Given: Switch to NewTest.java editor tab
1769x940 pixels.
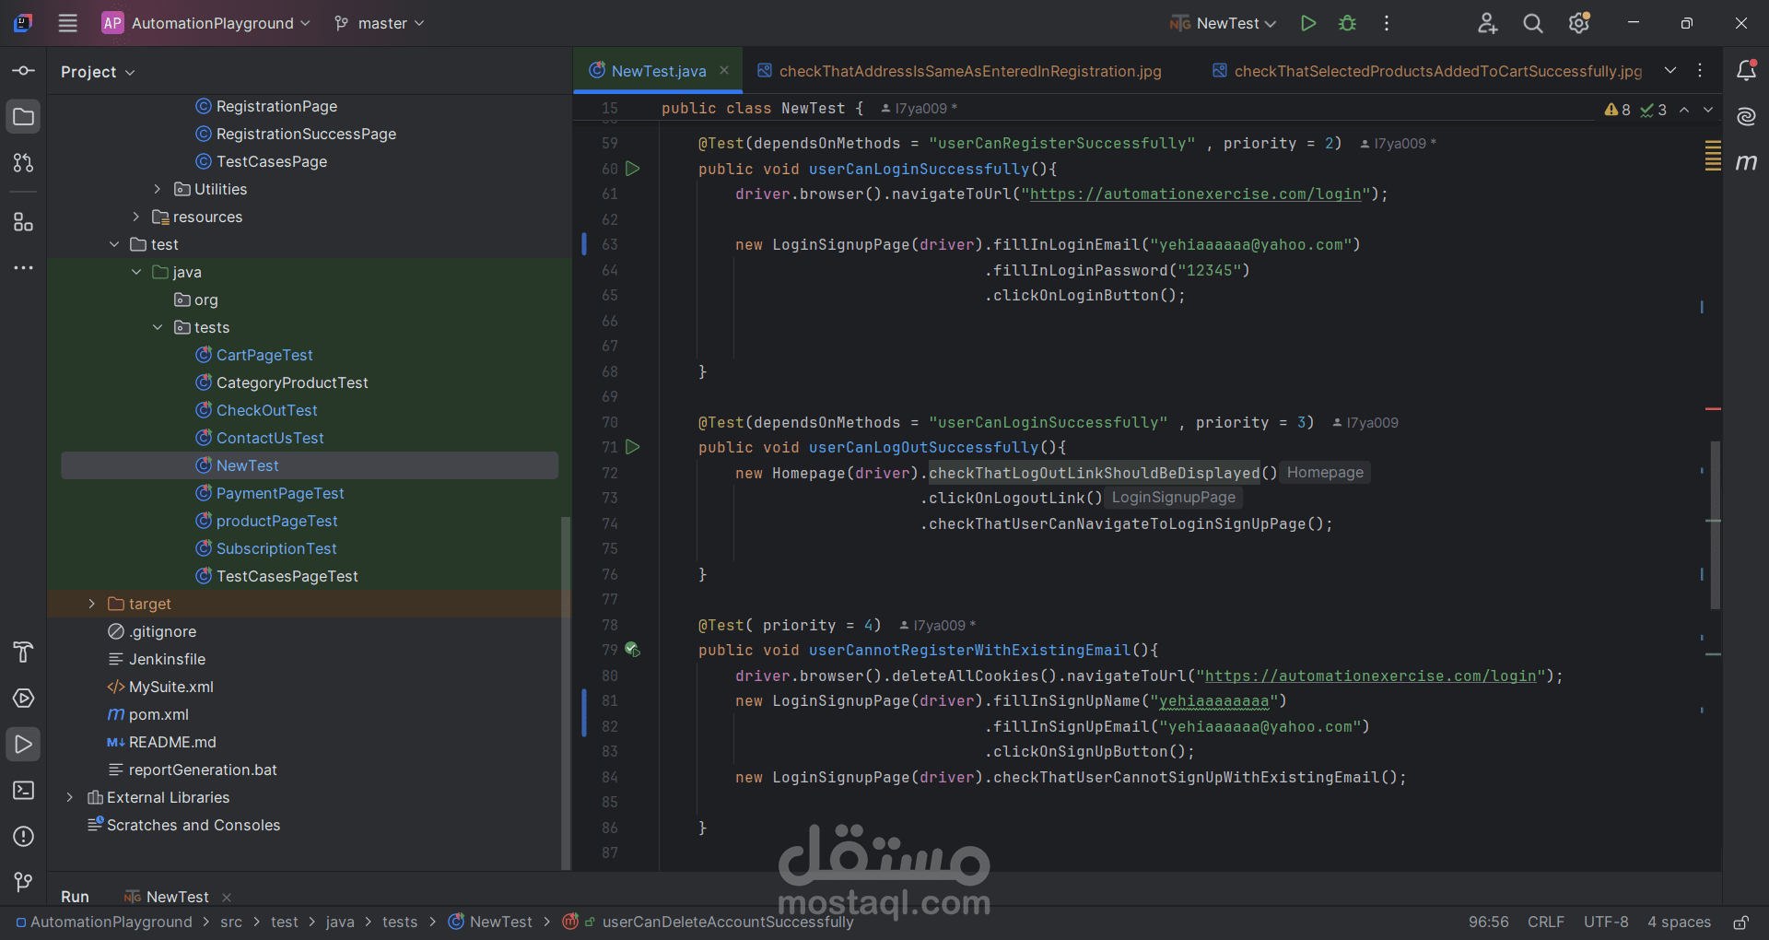Looking at the screenshot, I should pos(658,71).
